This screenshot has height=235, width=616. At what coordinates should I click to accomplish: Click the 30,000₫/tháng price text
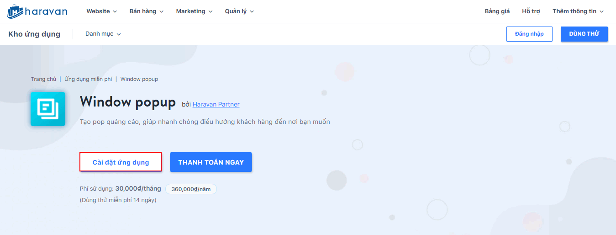point(138,188)
